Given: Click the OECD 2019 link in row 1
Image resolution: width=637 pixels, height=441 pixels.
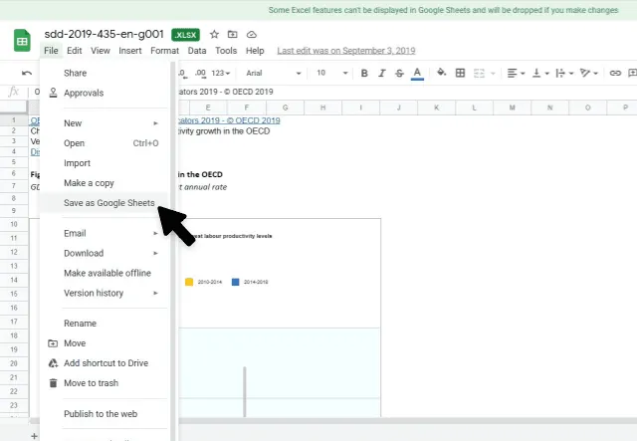Looking at the screenshot, I should tap(229, 120).
